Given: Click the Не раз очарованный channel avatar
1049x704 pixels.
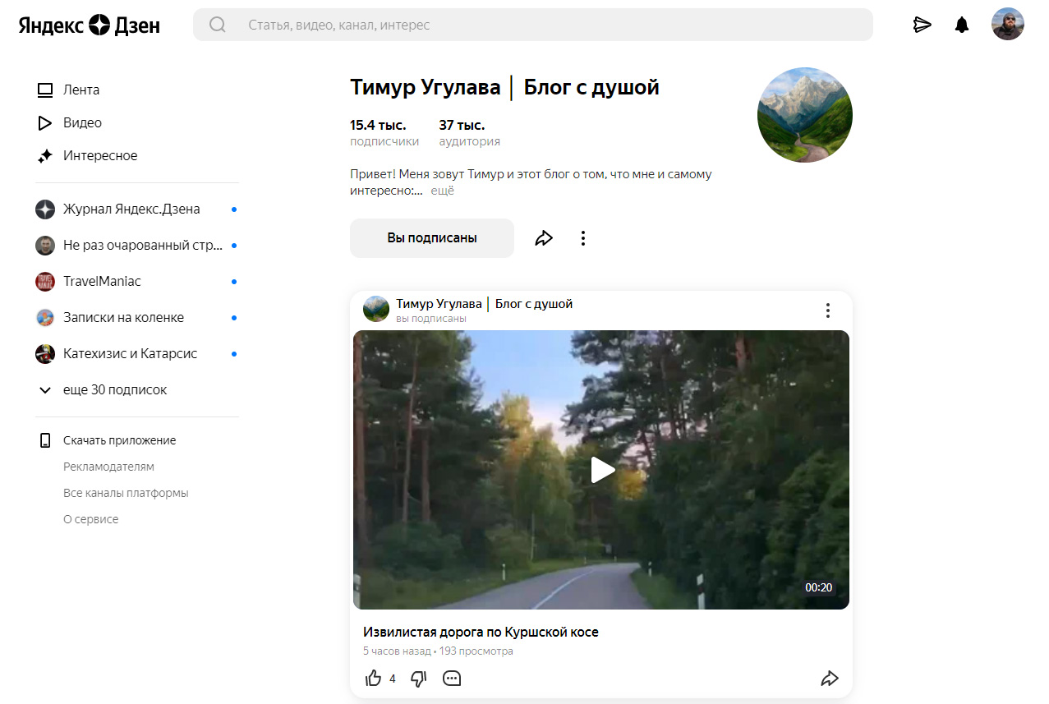Looking at the screenshot, I should [x=45, y=246].
